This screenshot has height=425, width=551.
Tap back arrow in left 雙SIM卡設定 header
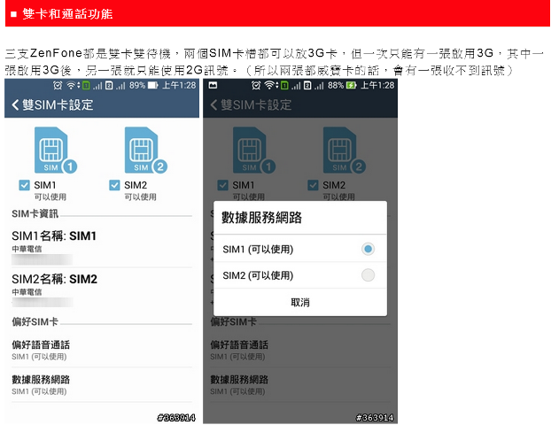tap(15, 104)
